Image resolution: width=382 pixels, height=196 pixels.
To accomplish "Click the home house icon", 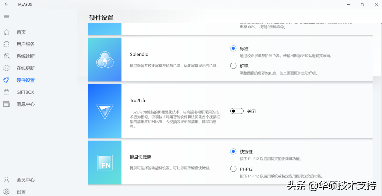I will point(6,32).
